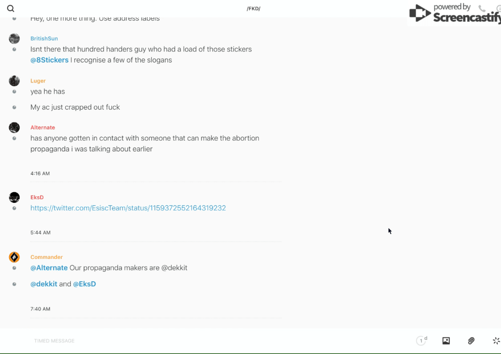Click the @8Stickers mention

coord(49,60)
